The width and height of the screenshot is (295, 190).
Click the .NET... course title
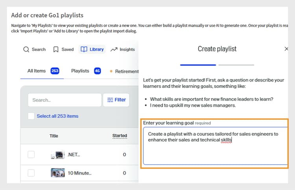click(x=74, y=155)
